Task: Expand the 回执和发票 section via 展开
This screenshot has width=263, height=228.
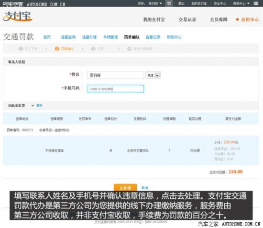Action: coord(39,105)
